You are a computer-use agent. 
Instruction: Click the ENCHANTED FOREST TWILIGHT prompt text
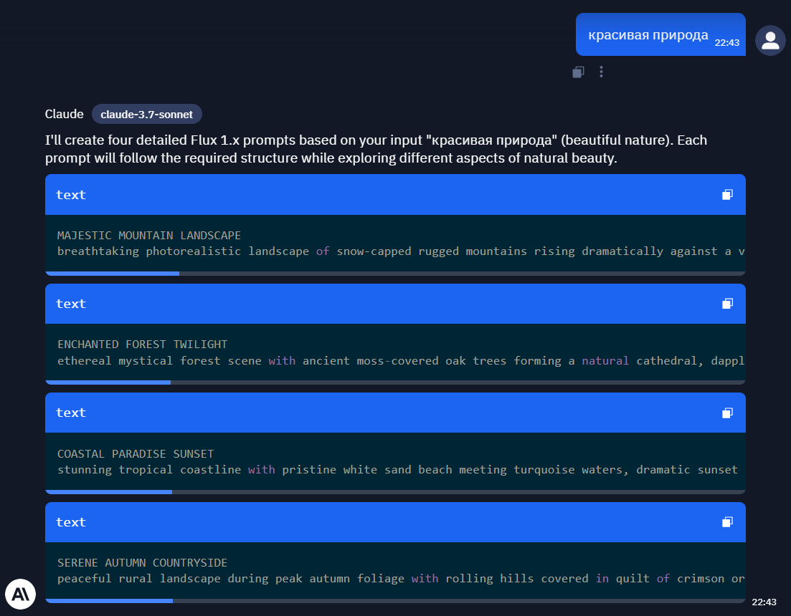tap(142, 345)
